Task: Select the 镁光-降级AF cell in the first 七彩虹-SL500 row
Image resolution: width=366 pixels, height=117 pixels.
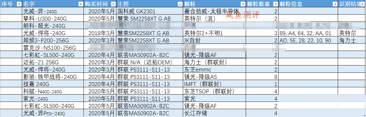Action: [x=214, y=55]
